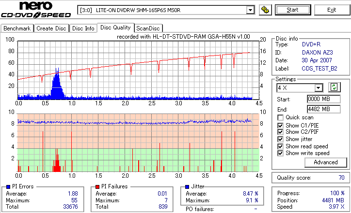Click the disc label CDS_TEST_B2
The image size is (351, 213).
coord(319,69)
